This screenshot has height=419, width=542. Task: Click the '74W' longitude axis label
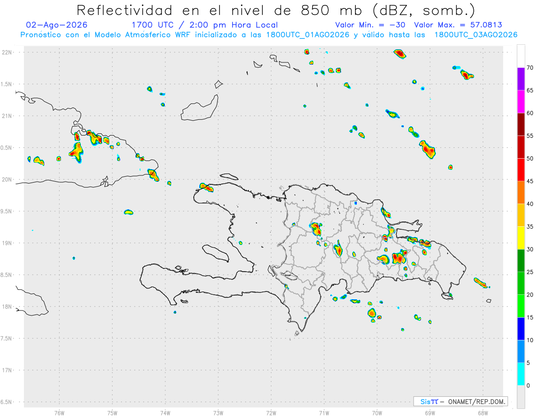pyautogui.click(x=165, y=413)
